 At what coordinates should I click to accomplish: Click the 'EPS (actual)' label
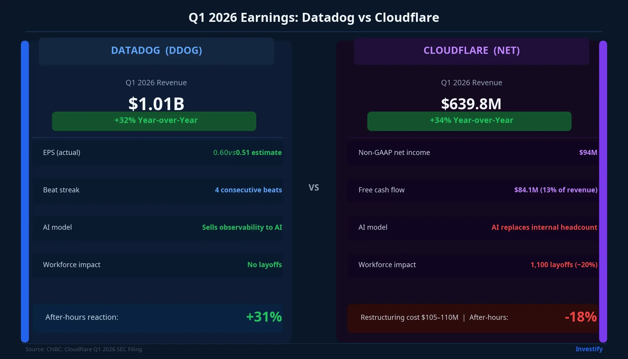click(x=62, y=153)
